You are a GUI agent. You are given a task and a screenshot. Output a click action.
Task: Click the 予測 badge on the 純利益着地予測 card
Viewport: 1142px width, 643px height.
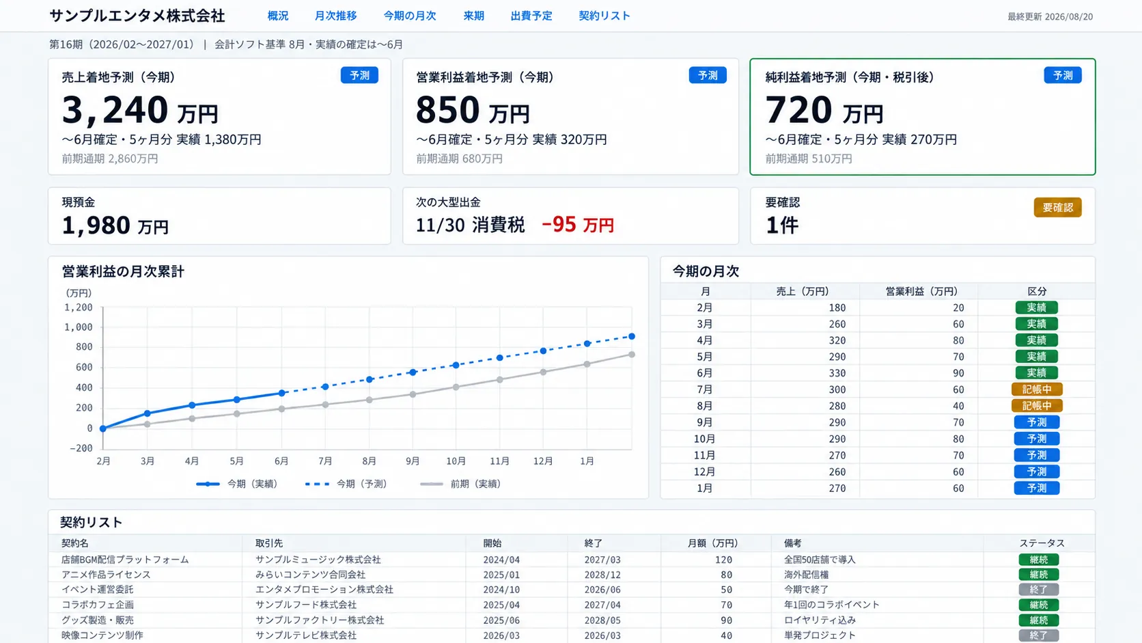click(1063, 75)
